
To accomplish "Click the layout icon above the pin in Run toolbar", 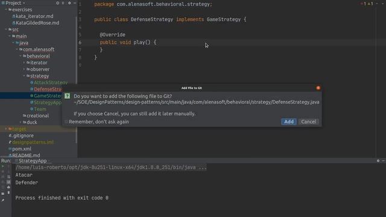I will [x=2, y=194].
